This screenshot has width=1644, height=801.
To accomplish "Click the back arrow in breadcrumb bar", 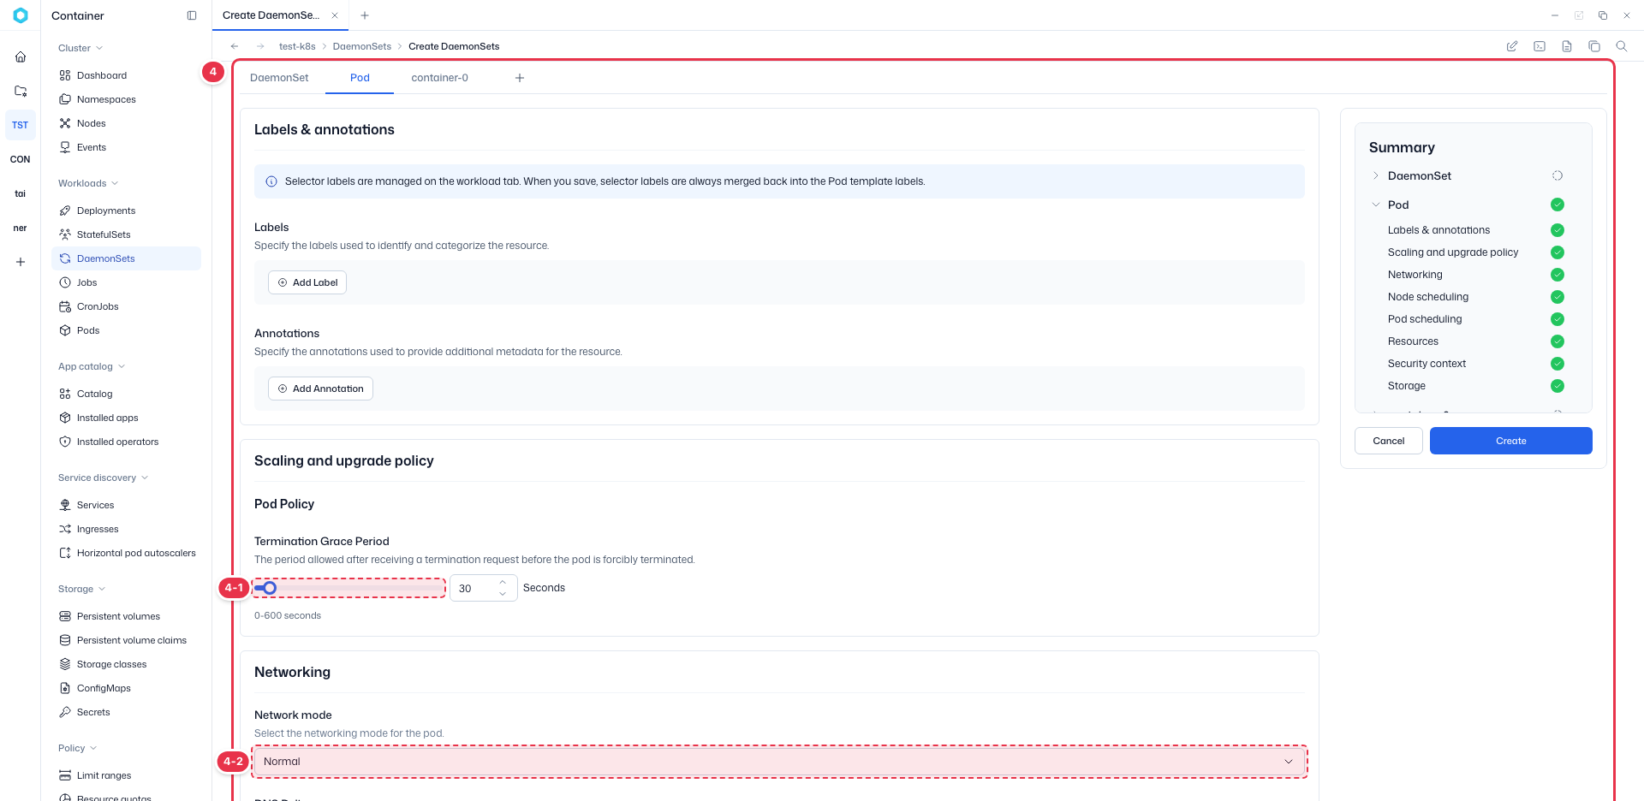I will click(235, 46).
